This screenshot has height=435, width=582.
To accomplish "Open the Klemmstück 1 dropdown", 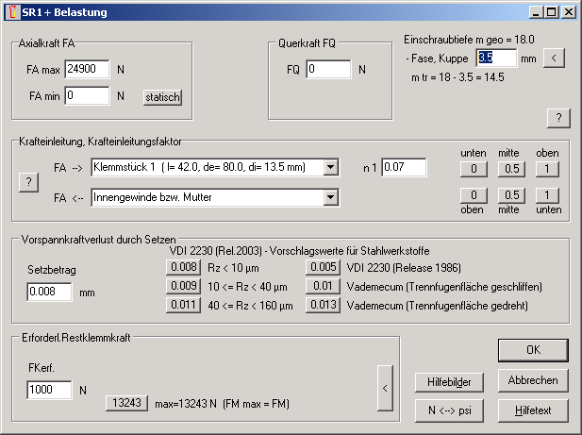I will click(x=330, y=168).
